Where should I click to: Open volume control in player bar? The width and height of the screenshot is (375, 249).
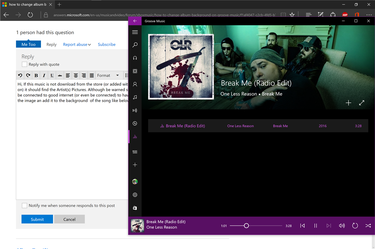tap(342, 226)
